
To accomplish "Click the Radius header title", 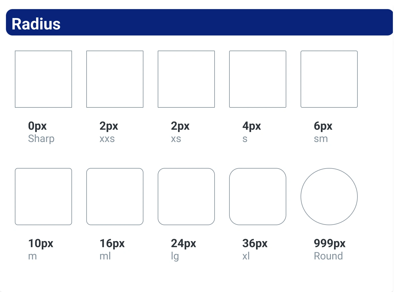I will point(36,24).
